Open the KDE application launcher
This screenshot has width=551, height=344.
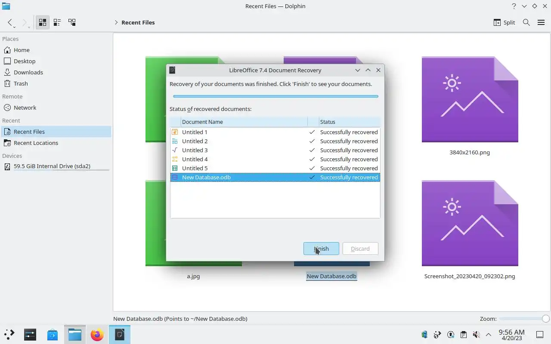[x=9, y=335]
